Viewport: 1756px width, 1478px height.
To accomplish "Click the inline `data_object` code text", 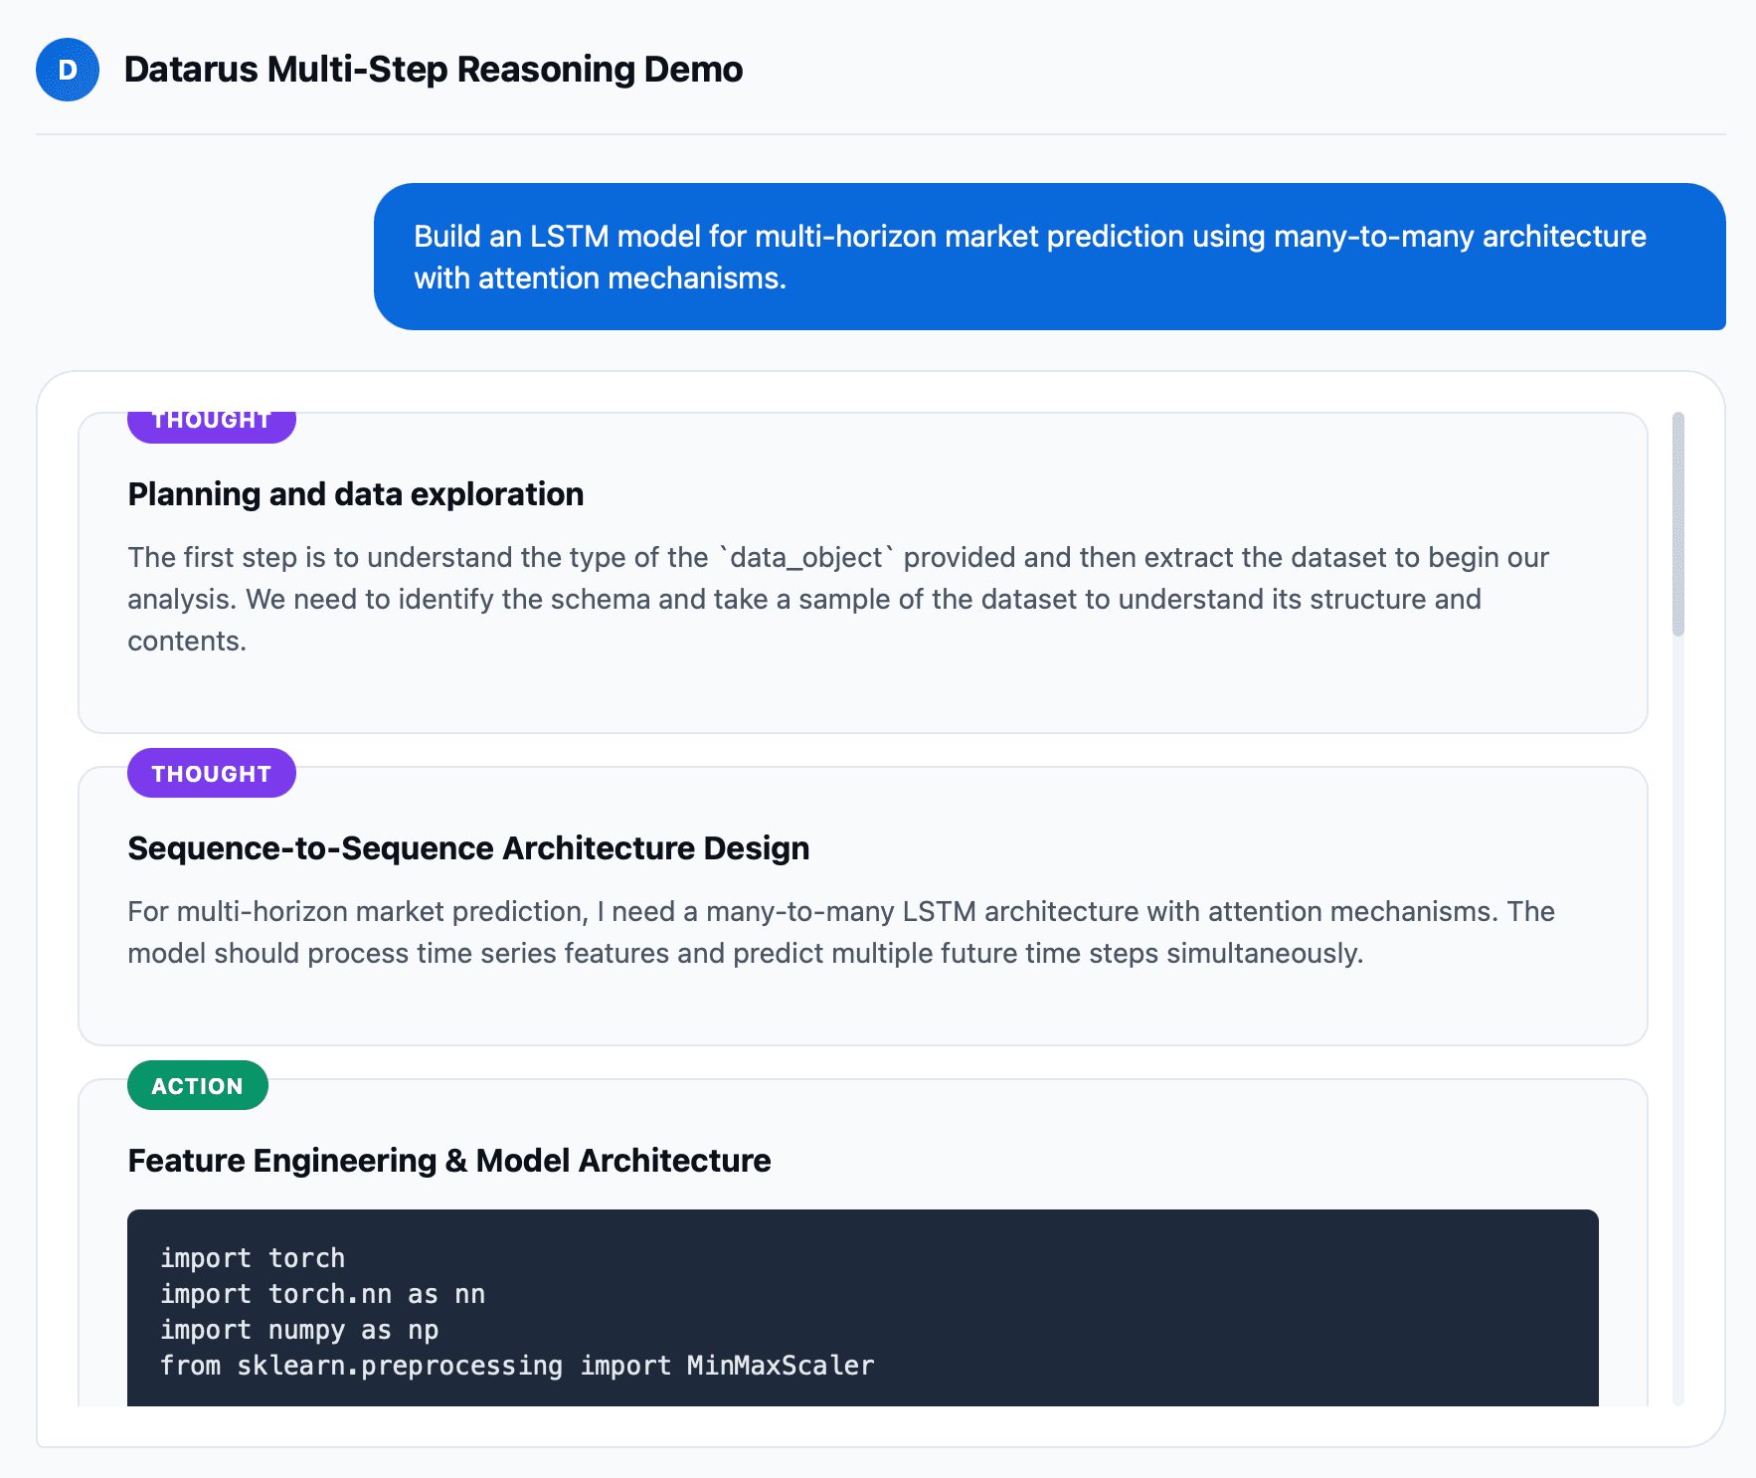I will click(805, 557).
